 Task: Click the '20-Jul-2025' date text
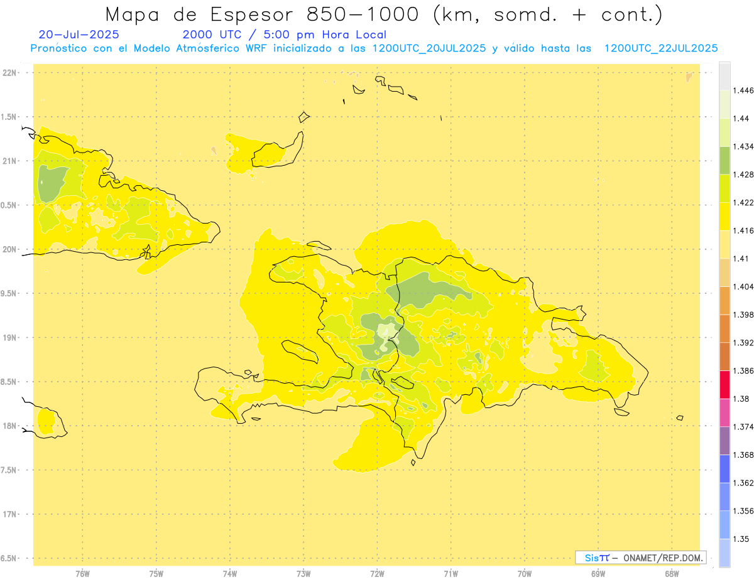point(79,35)
